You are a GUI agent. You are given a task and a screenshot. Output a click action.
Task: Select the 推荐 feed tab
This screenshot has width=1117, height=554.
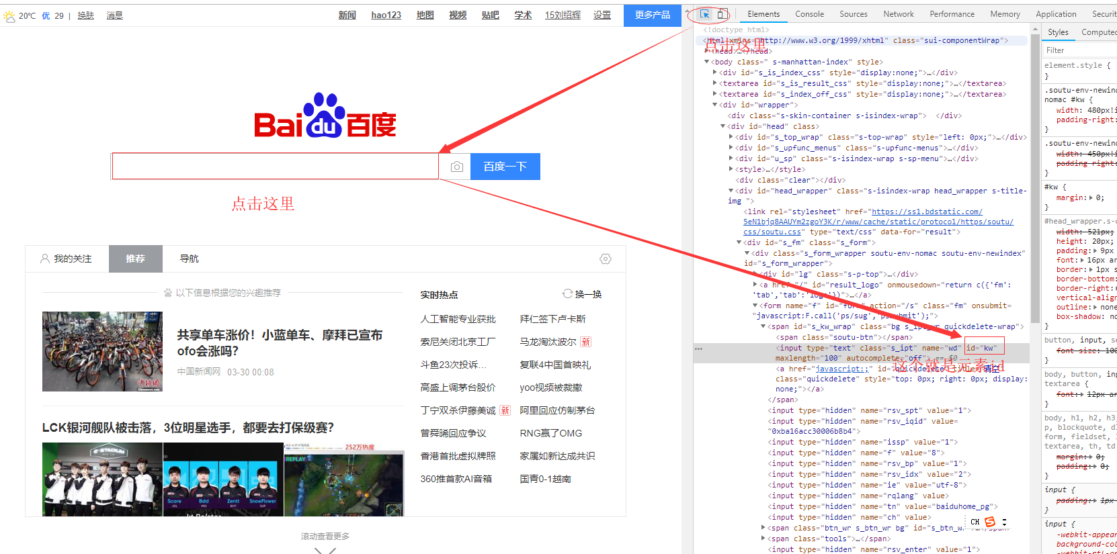pos(136,259)
